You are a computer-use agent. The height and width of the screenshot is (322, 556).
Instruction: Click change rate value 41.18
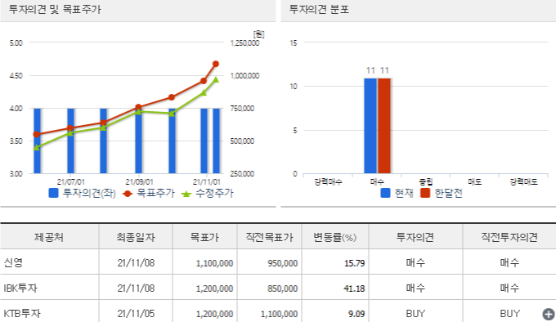click(354, 288)
